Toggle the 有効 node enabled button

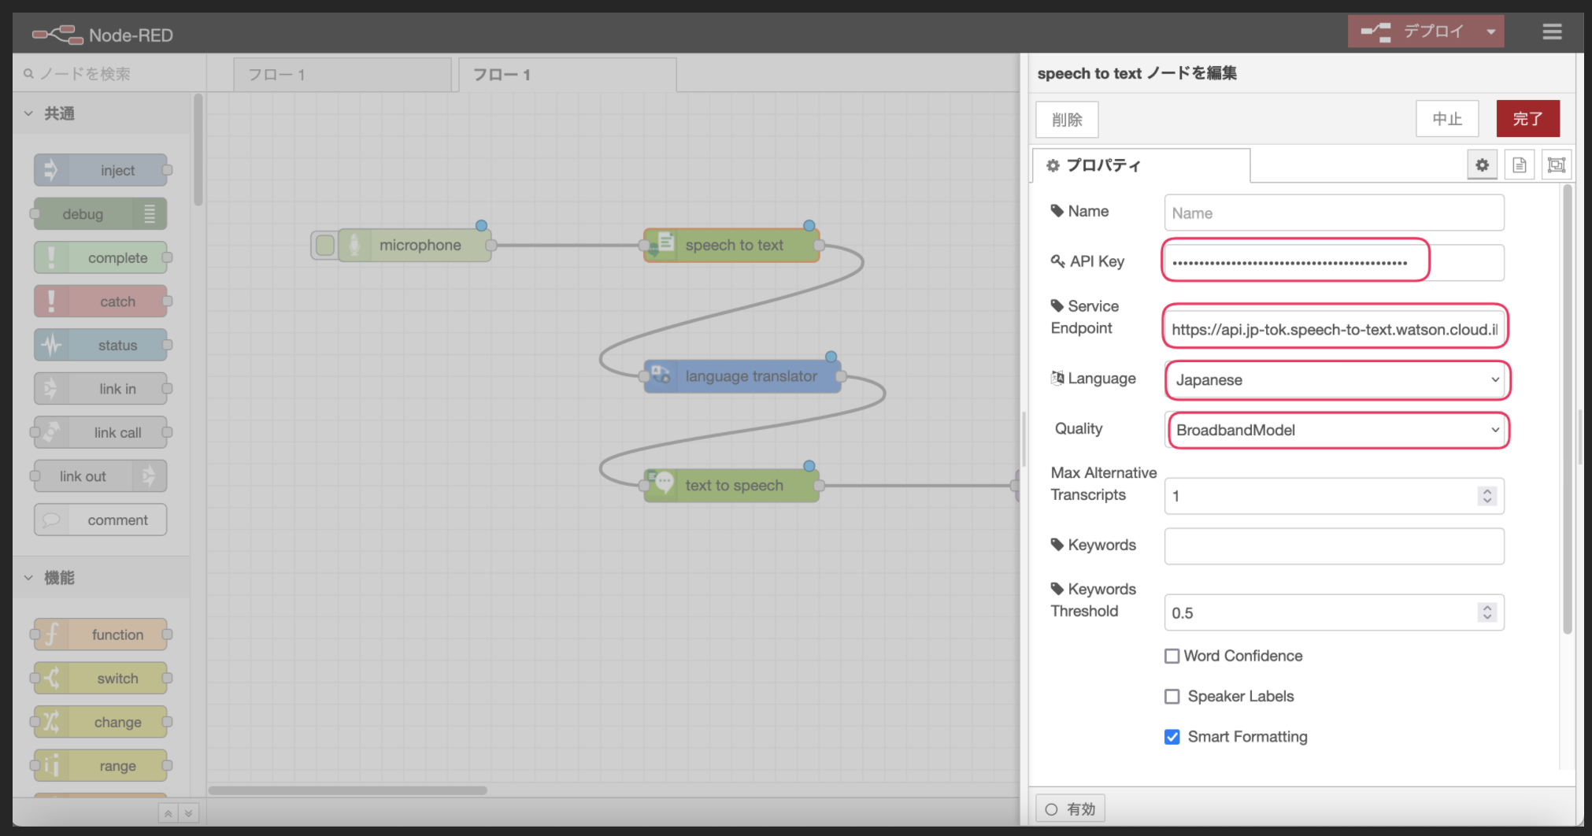1070,809
